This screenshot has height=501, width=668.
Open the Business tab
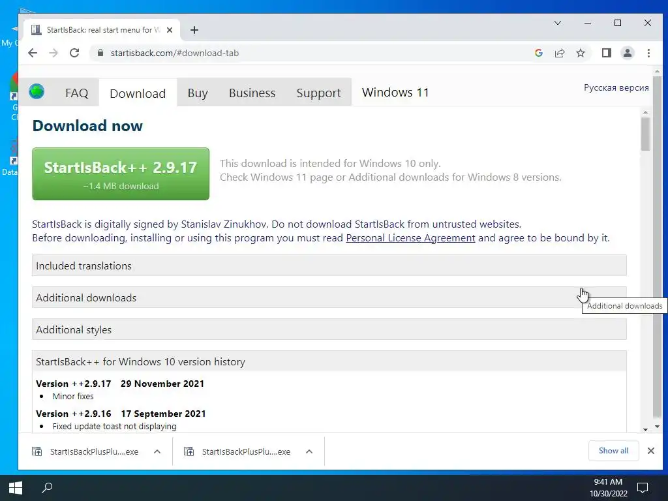pos(252,93)
